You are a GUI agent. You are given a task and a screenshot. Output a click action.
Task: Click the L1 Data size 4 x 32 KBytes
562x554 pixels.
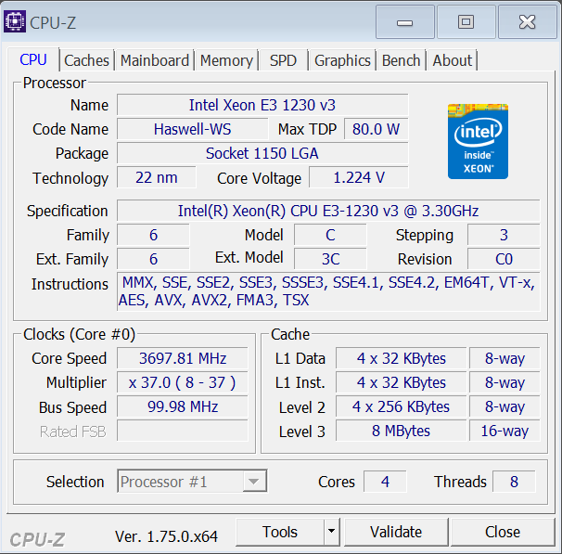(401, 358)
